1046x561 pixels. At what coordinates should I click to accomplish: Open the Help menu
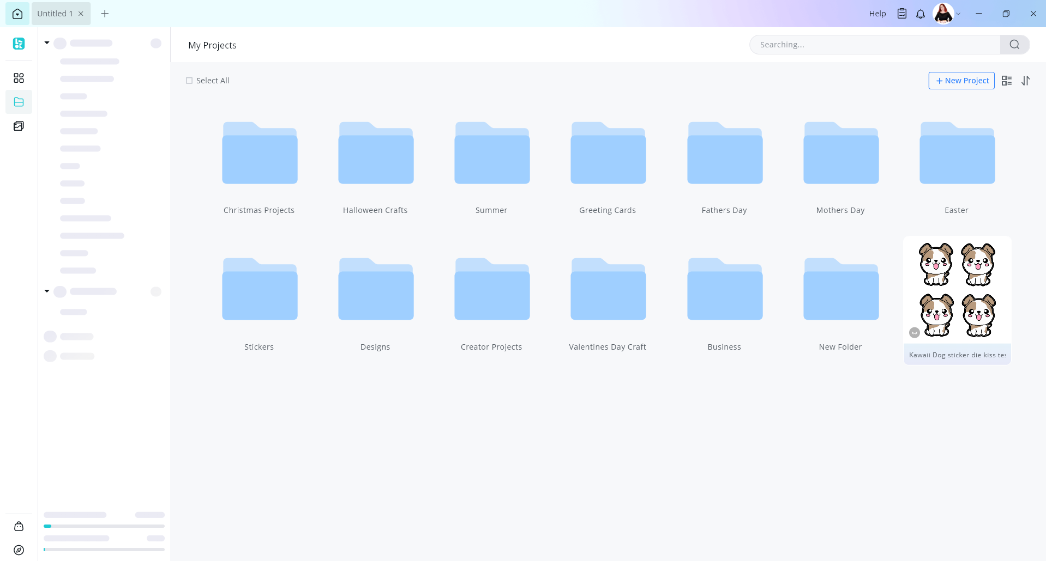[877, 14]
